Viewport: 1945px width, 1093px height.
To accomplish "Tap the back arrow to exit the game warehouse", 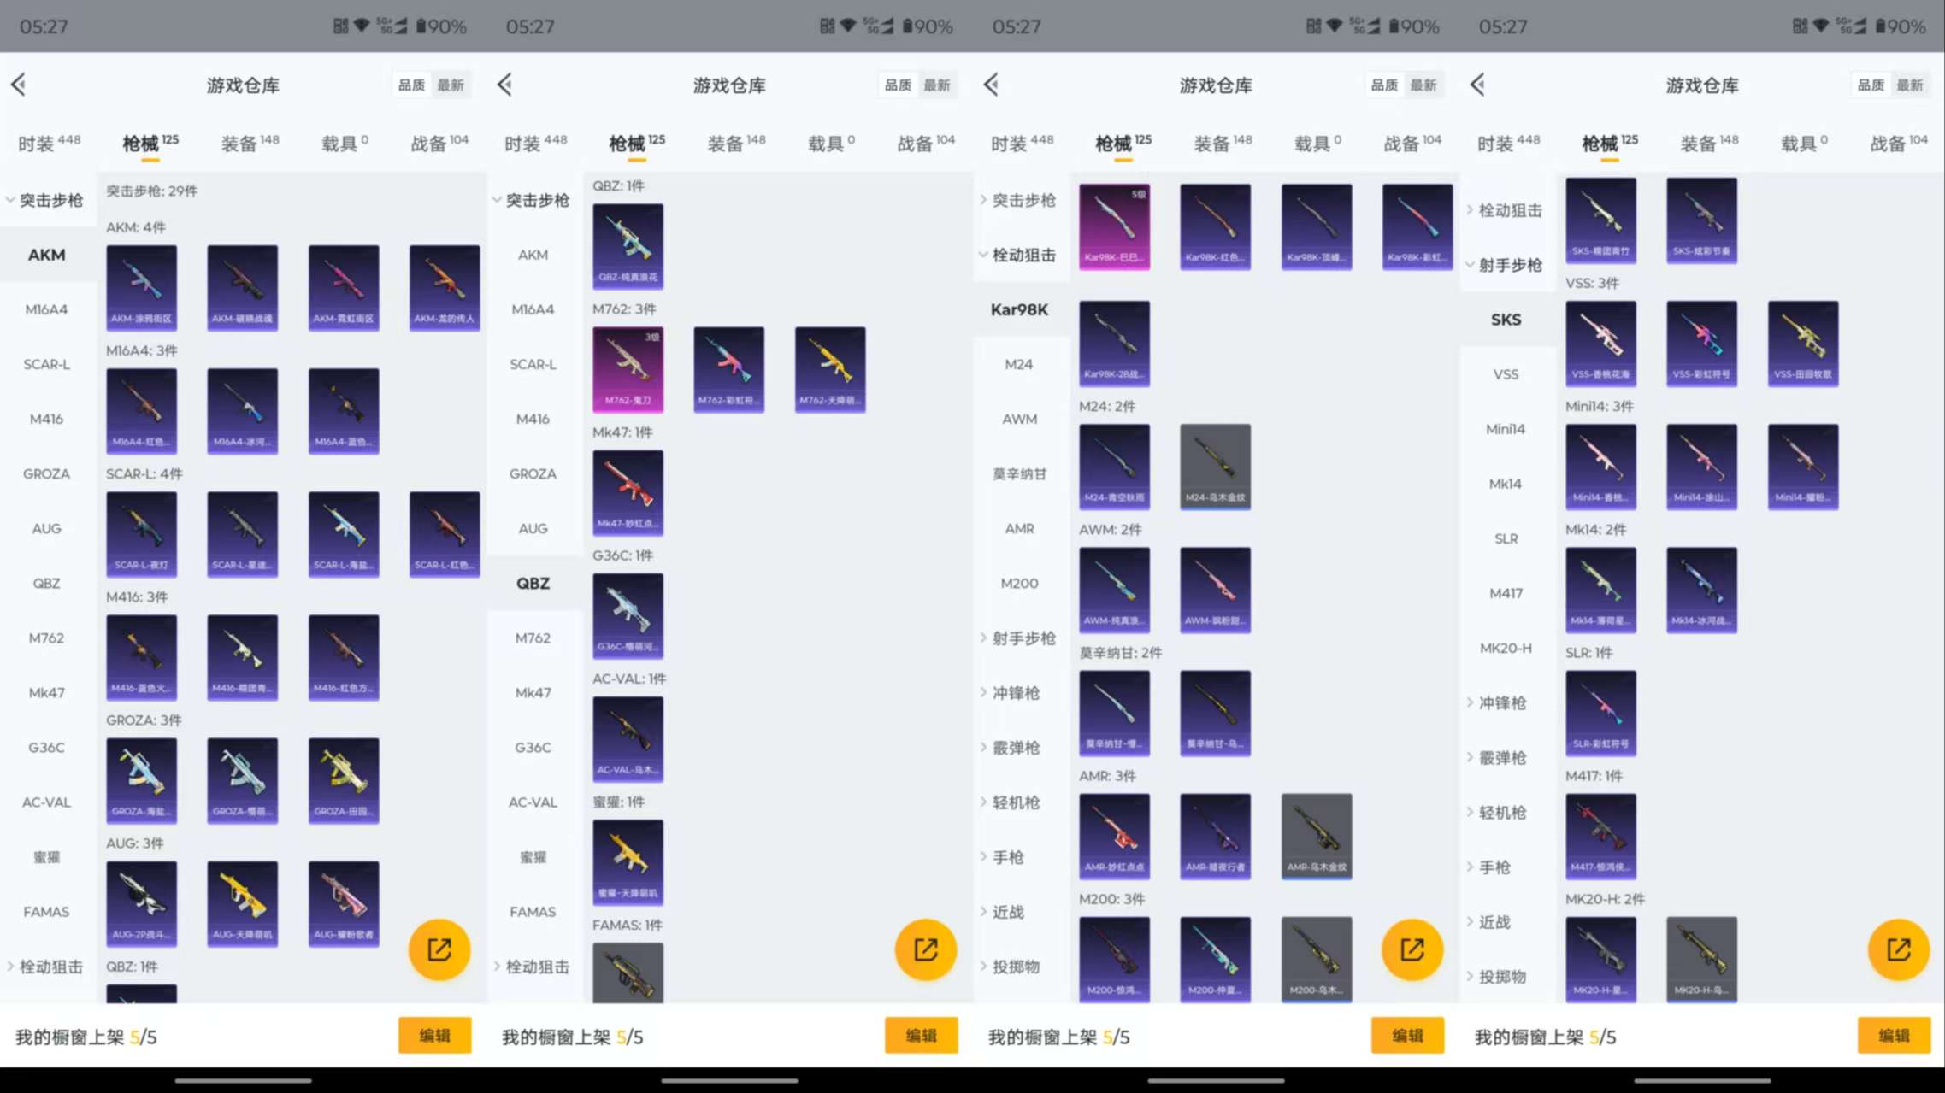I will tap(19, 84).
